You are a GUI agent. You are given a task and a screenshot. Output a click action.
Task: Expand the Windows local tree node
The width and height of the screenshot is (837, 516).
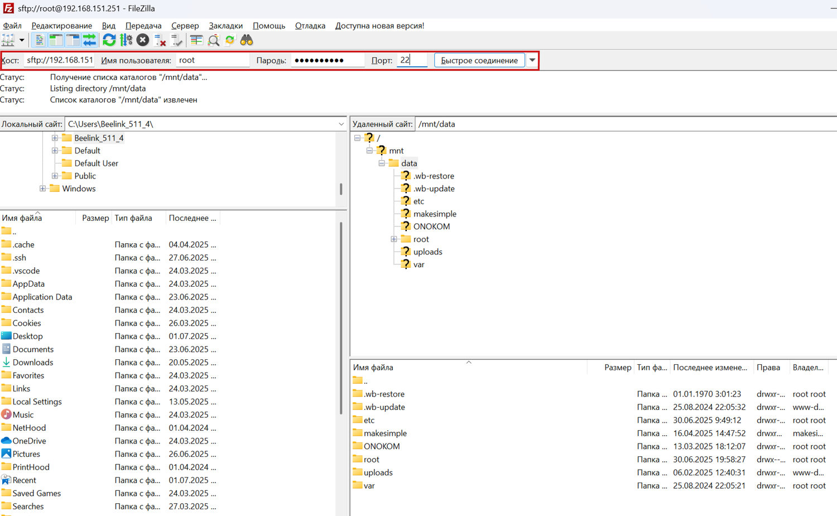click(x=42, y=189)
